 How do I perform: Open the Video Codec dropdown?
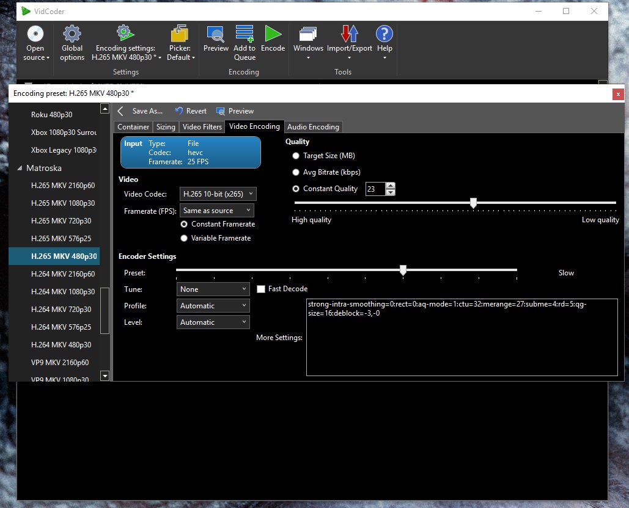tap(218, 194)
